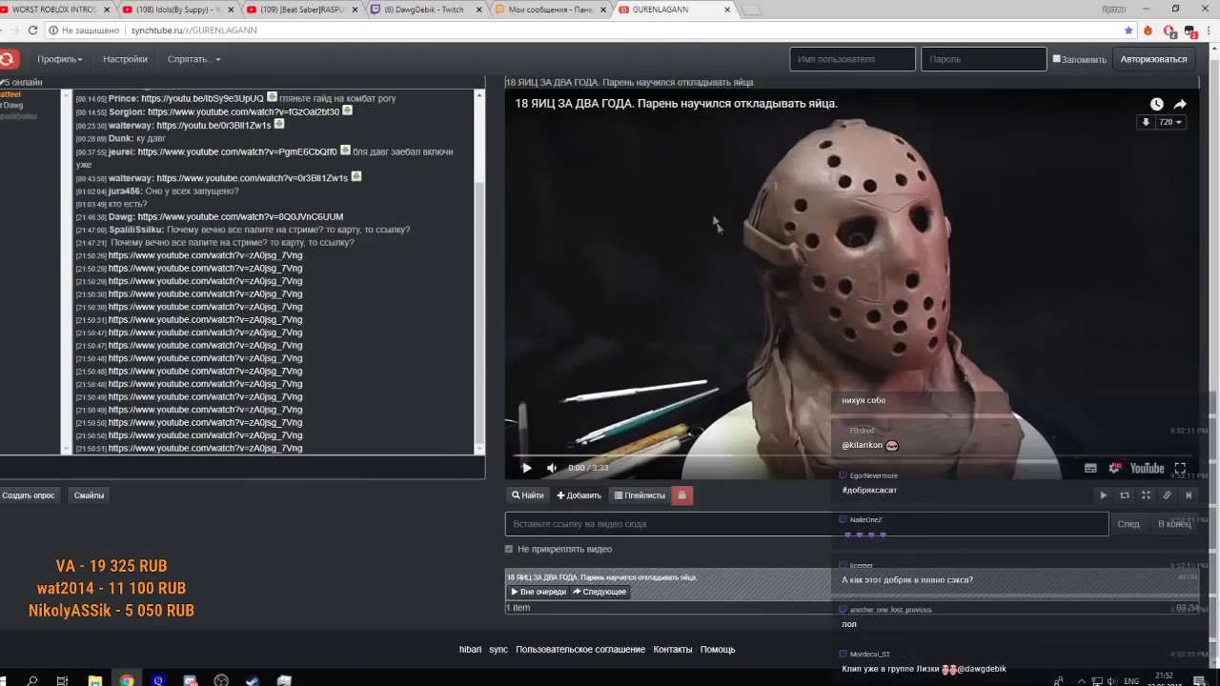Play the video in the player

click(526, 468)
